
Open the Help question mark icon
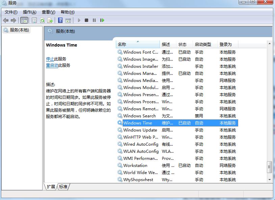[60, 20]
